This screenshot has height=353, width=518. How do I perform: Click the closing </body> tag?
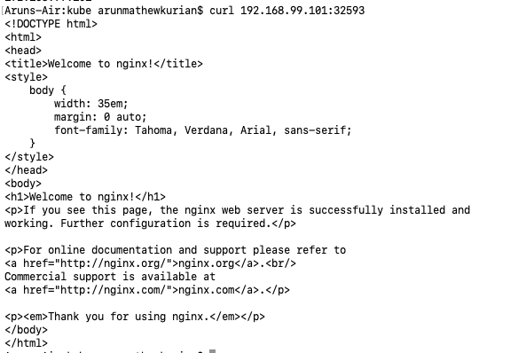[x=26, y=330]
